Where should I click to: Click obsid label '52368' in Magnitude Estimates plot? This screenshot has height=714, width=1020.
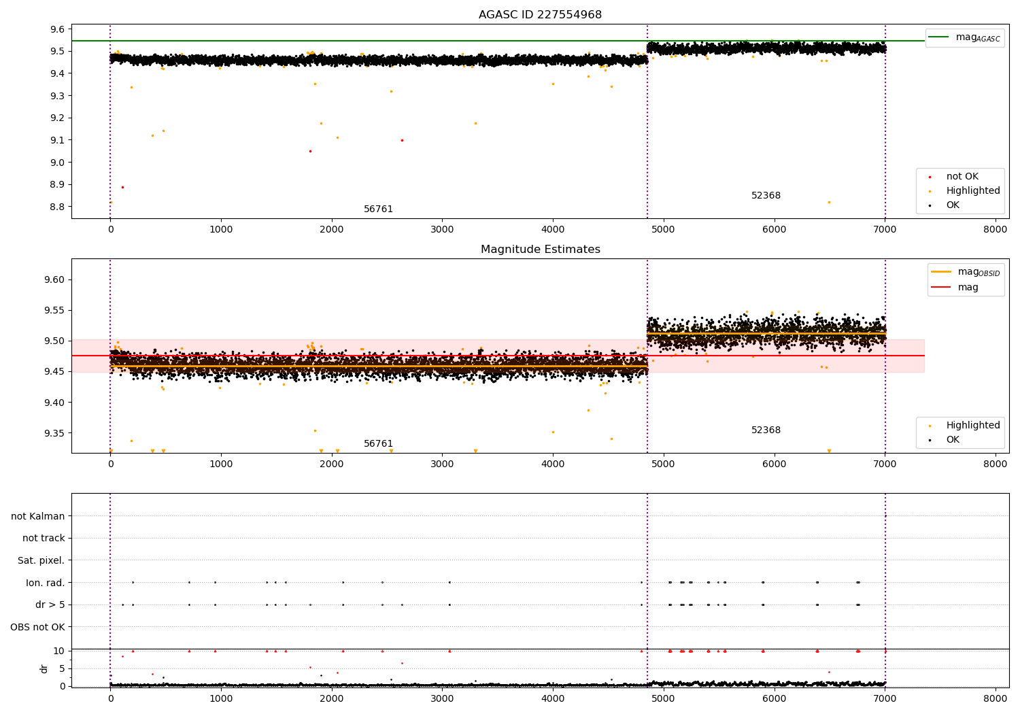[766, 430]
